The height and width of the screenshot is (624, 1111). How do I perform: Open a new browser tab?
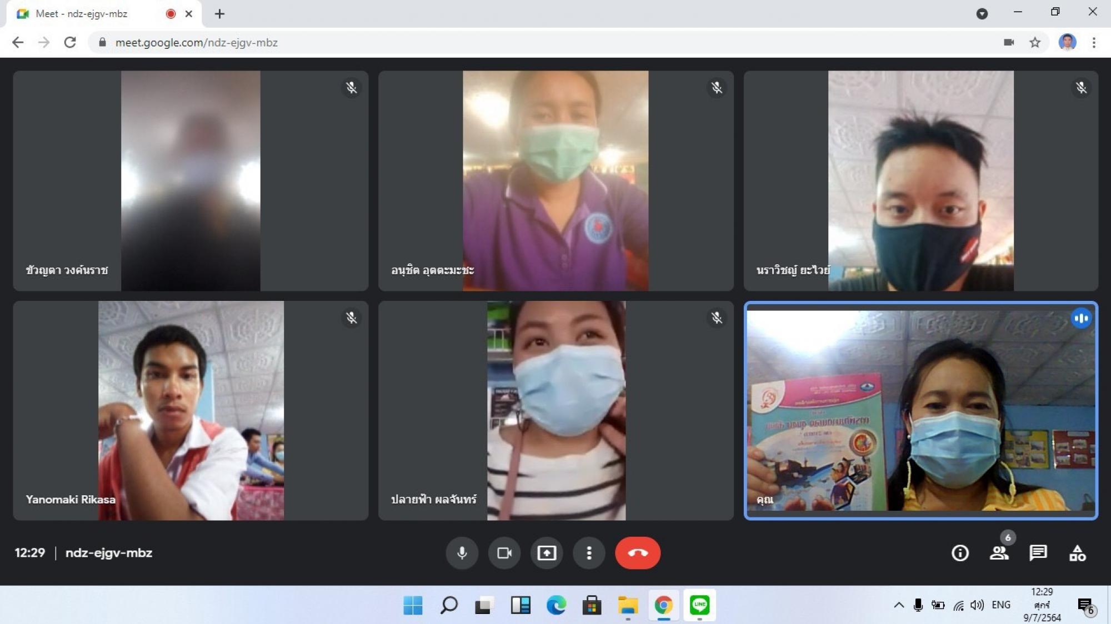pyautogui.click(x=219, y=14)
